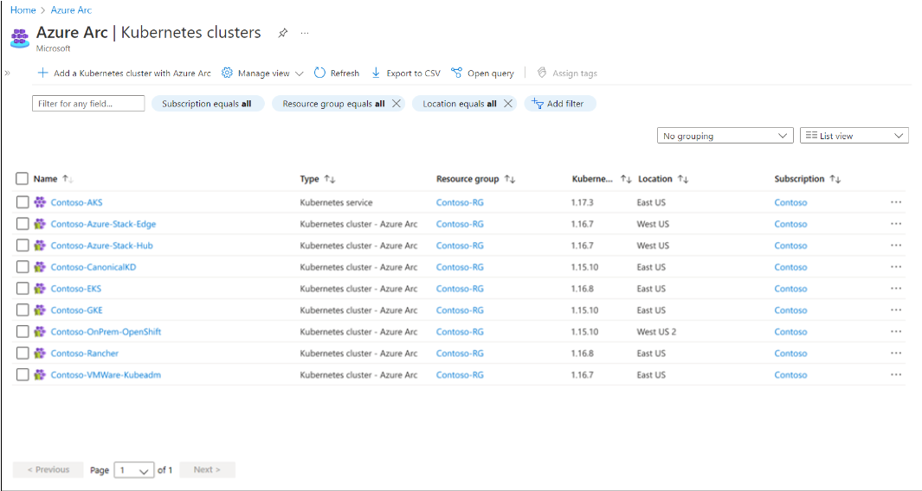This screenshot has height=491, width=922.
Task: Open more options for Contoso-OnPrem-OpenShift row
Action: coord(895,331)
